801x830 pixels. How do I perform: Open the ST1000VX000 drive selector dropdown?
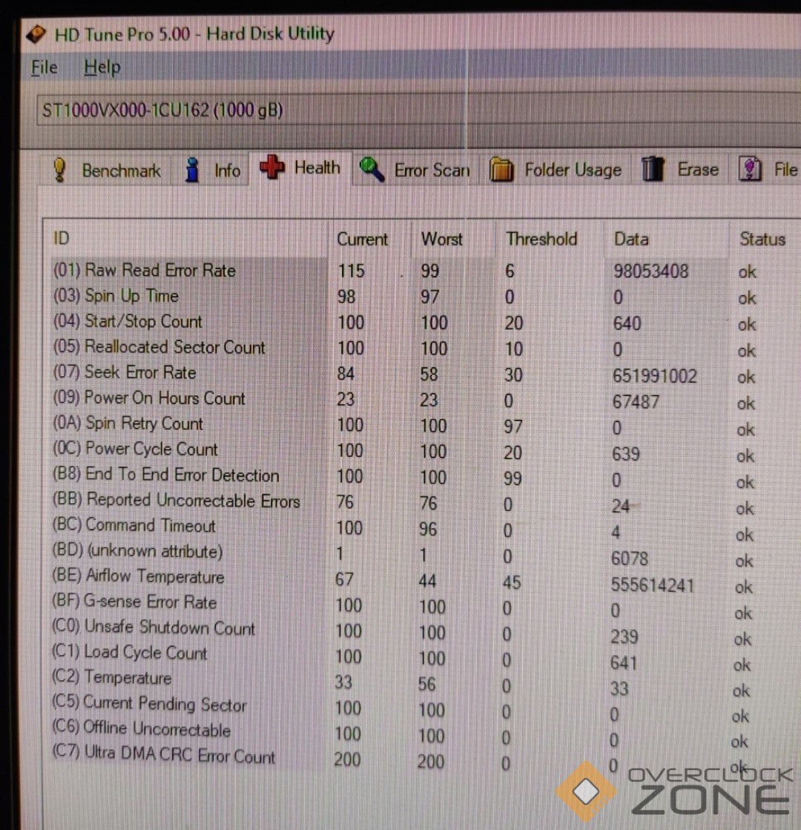[418, 110]
